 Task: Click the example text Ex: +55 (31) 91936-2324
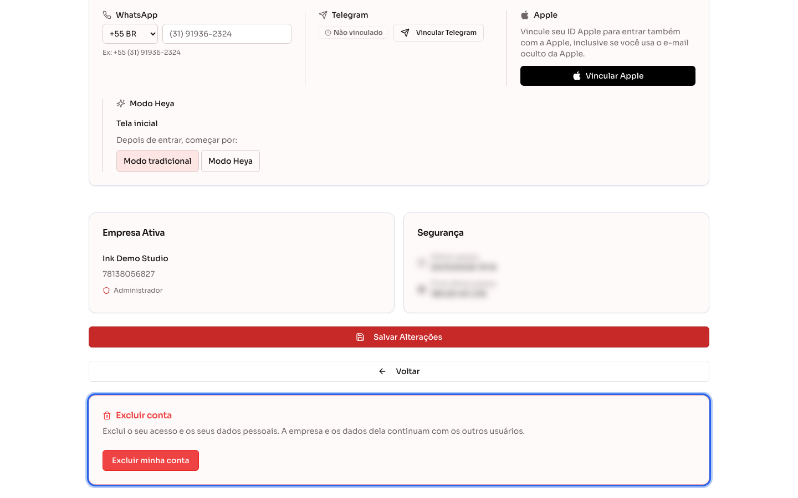[x=141, y=53]
